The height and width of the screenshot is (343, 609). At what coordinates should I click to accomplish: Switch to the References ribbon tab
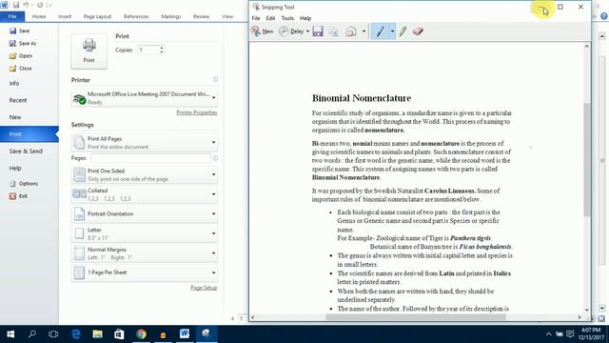click(136, 17)
